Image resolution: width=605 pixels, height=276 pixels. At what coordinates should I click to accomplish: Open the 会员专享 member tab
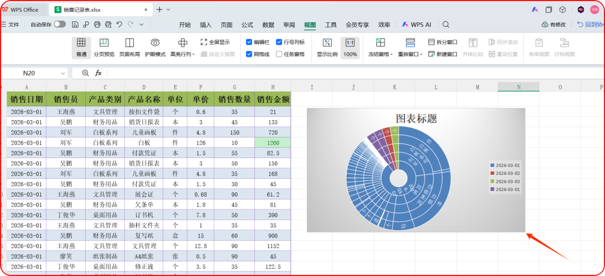pos(357,25)
